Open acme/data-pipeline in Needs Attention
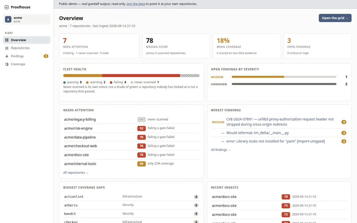357x223 pixels. point(80,137)
